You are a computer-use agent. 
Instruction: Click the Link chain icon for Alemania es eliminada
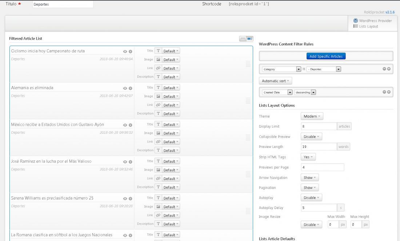[158, 105]
